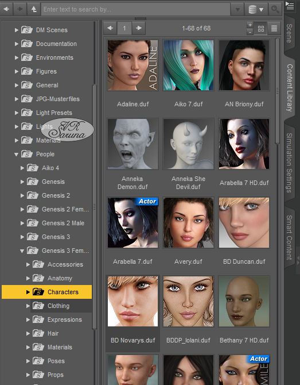300x385 pixels.
Task: Select the Figures folder icon
Action: click(27, 71)
